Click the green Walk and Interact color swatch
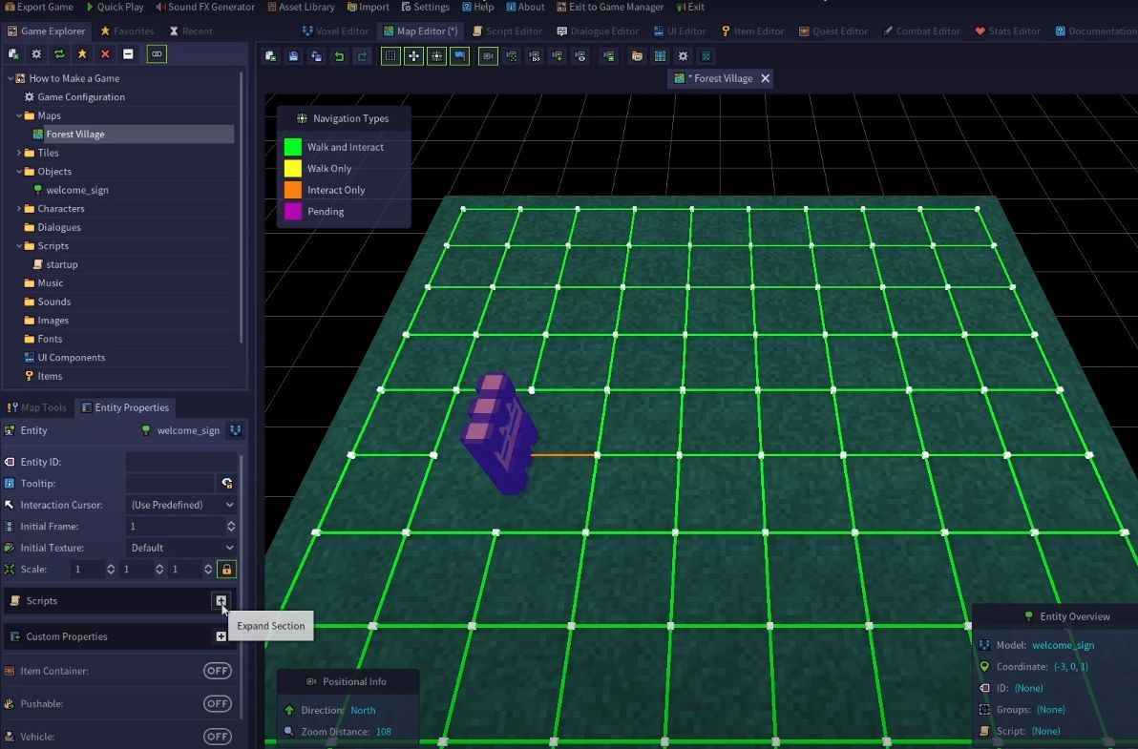The image size is (1138, 749). point(292,147)
